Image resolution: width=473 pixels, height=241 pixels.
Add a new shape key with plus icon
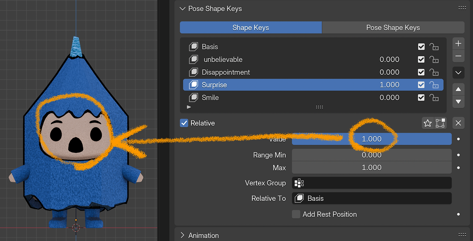[x=458, y=43]
